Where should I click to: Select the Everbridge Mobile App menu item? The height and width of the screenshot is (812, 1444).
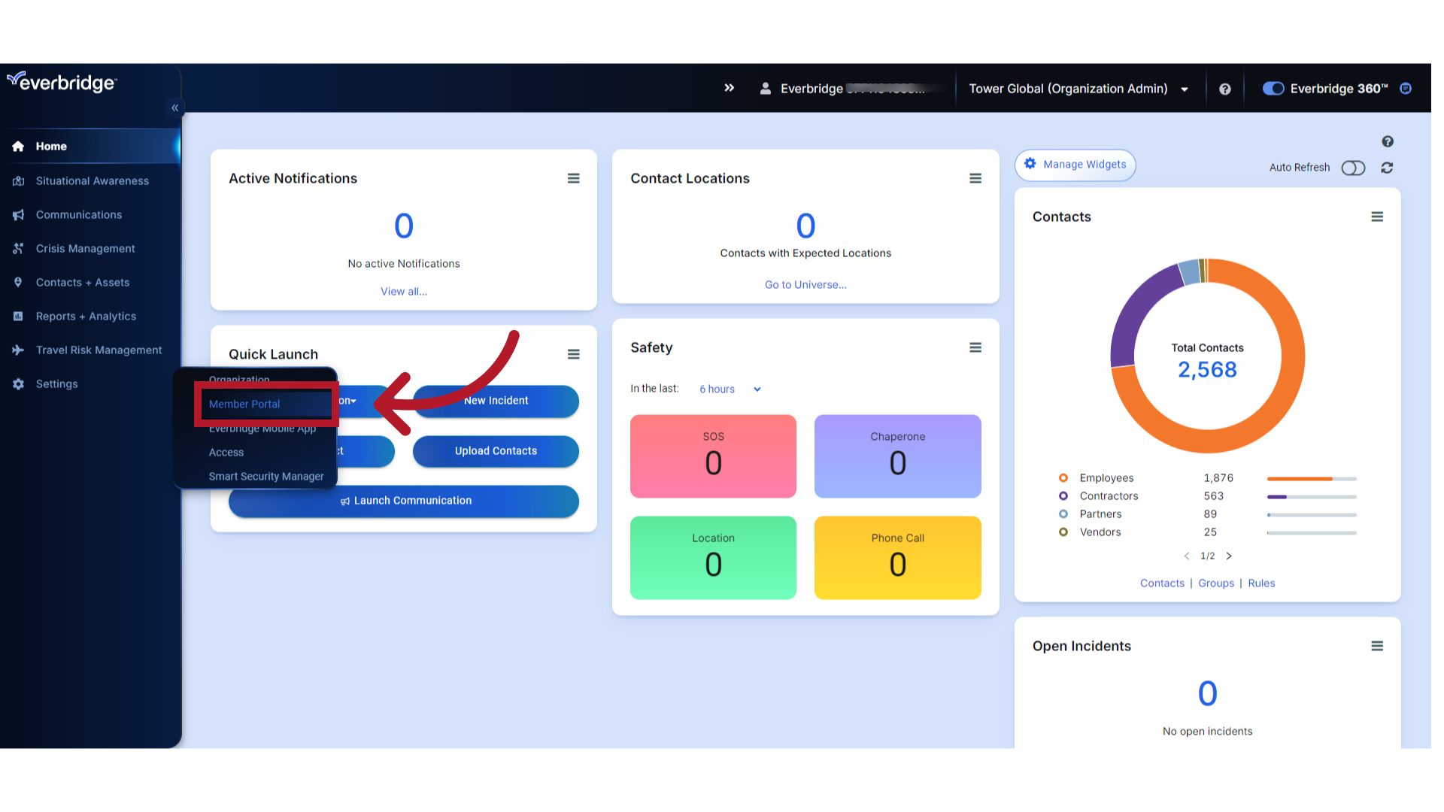262,427
